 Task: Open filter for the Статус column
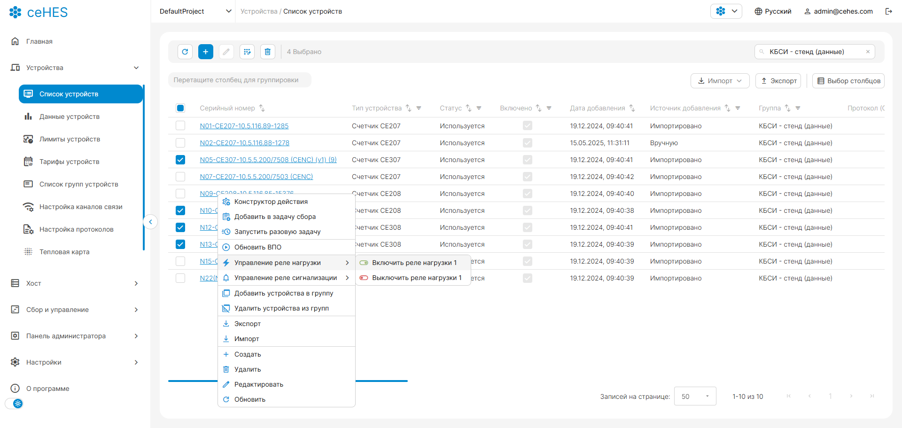[x=479, y=108]
